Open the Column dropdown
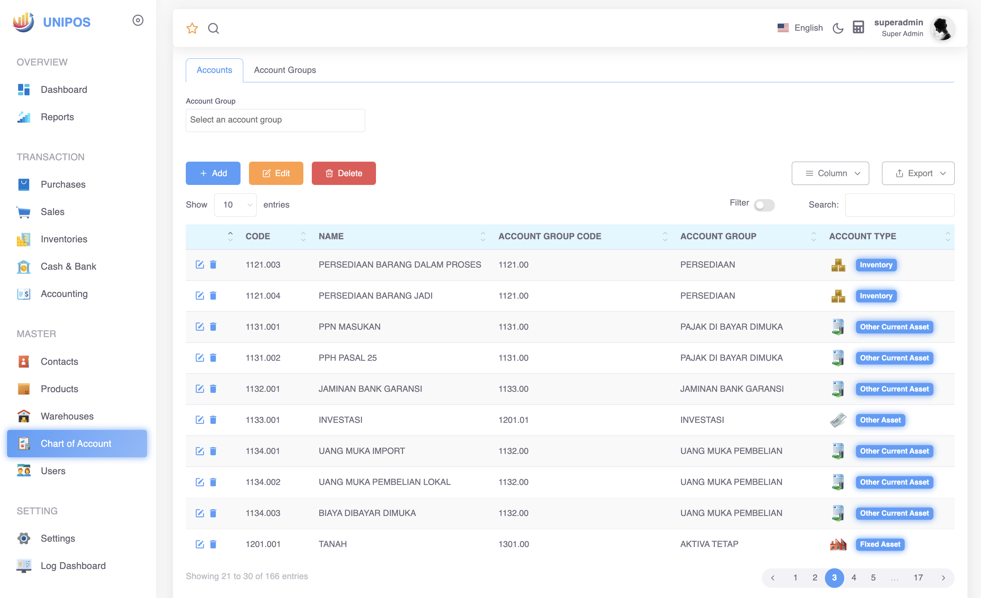Viewport: 981px width, 598px height. coord(830,173)
